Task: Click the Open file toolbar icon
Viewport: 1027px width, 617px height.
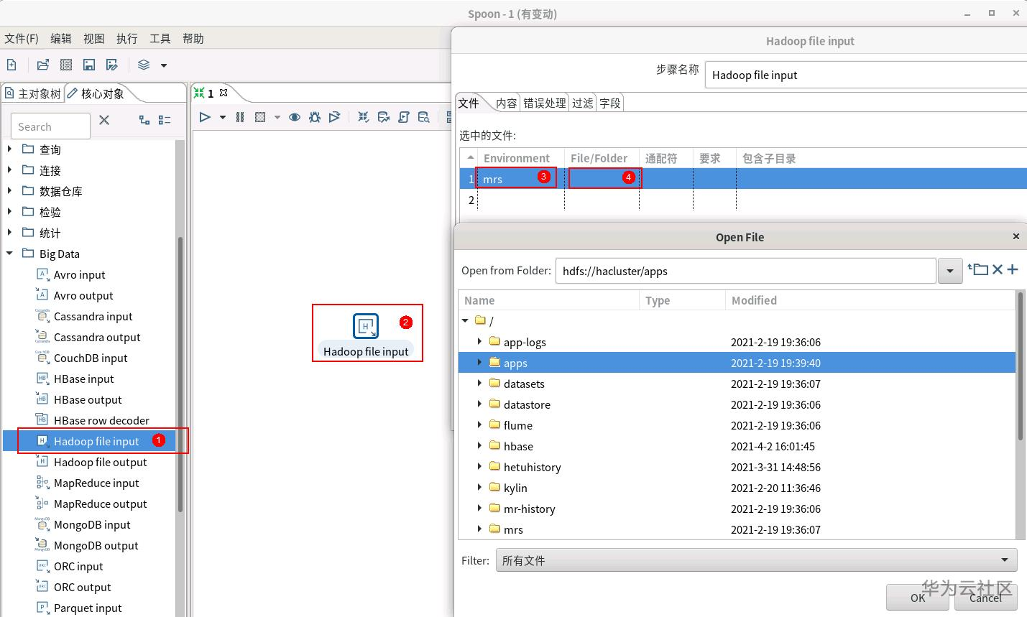Action: [43, 65]
